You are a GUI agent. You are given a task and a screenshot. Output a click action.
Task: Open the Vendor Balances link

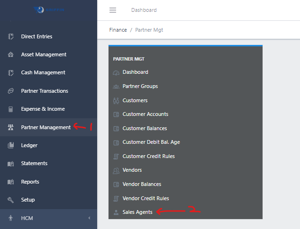pos(142,184)
